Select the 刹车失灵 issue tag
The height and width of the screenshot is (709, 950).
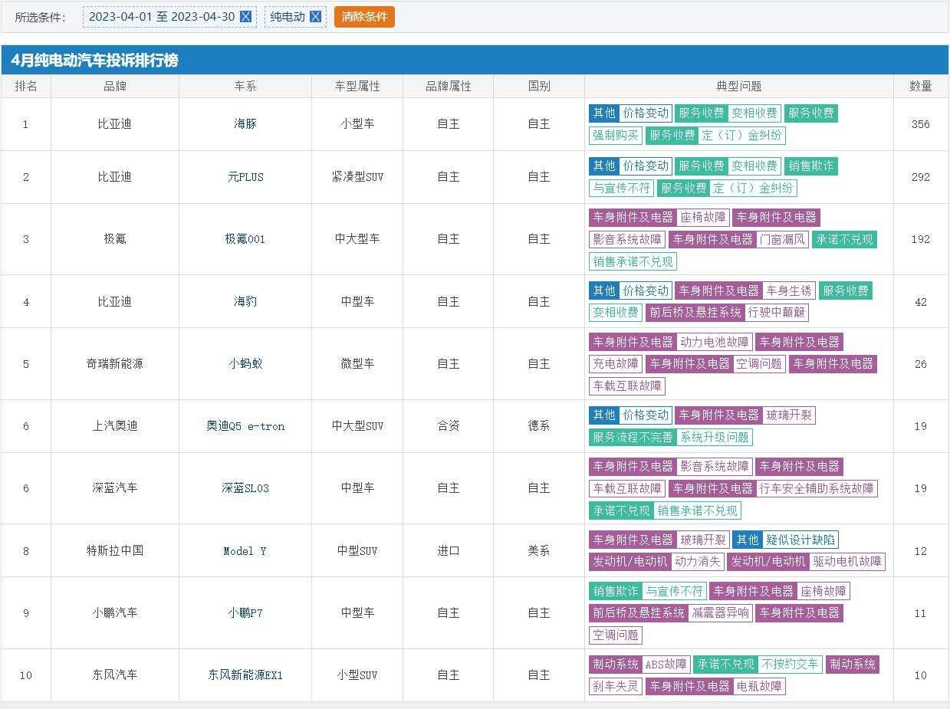(616, 687)
